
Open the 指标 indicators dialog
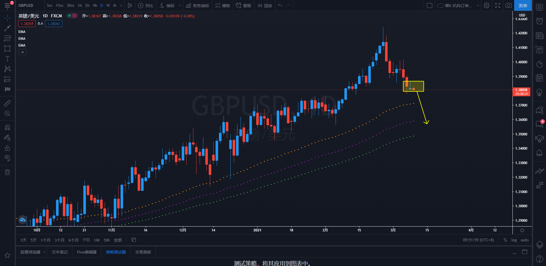[x=167, y=5]
